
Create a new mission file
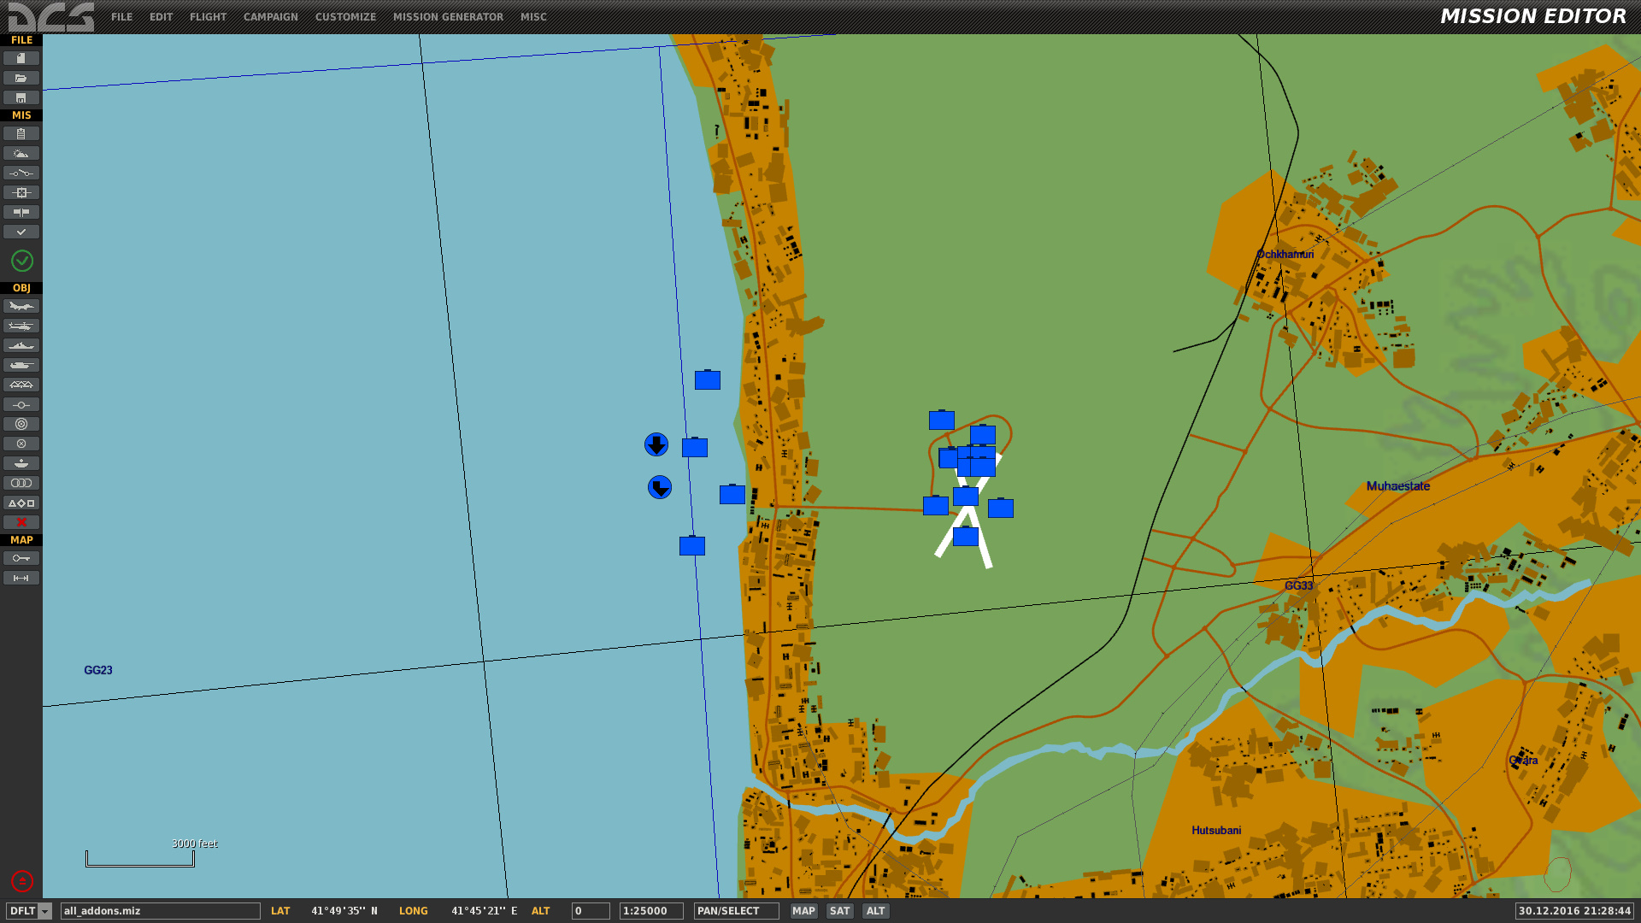click(x=21, y=58)
